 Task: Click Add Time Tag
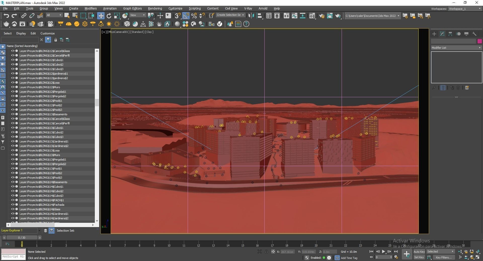tap(349, 258)
